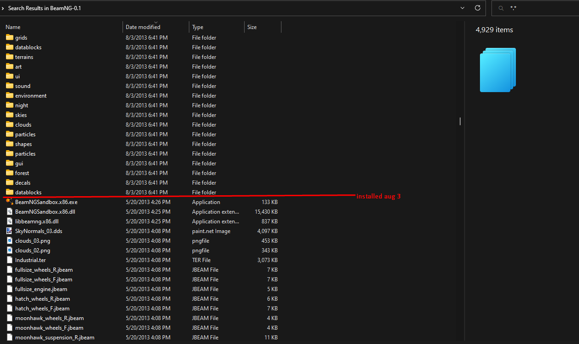Click the Industrial.ter file icon
Screen dimensions: 579x344
pos(10,260)
